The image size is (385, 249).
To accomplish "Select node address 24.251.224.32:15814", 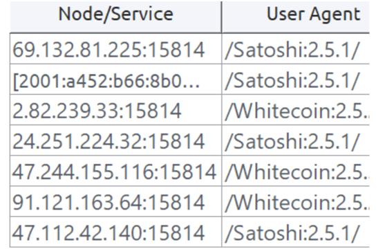I will [x=109, y=142].
